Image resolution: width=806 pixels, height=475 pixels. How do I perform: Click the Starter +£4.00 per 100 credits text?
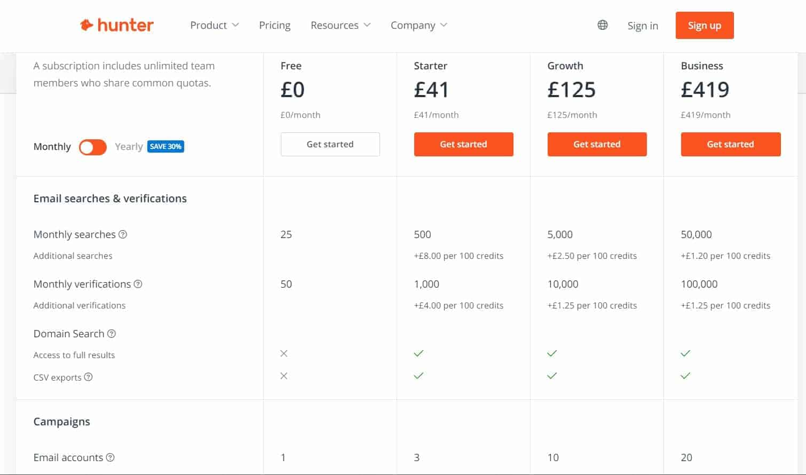click(x=459, y=305)
